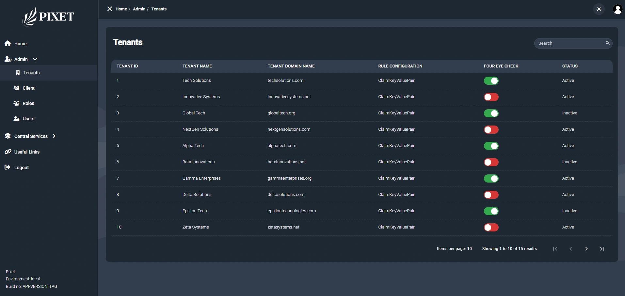
Task: Select Users in the sidebar
Action: [28, 119]
